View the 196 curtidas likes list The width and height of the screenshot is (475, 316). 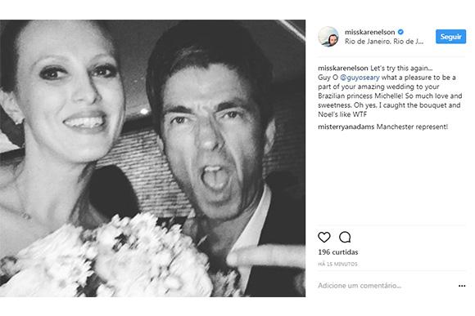337,252
